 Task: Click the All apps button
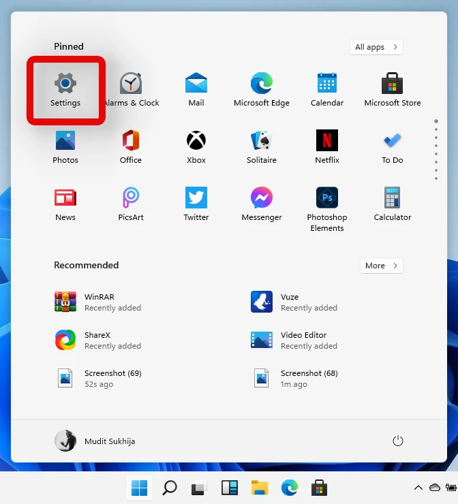[376, 47]
